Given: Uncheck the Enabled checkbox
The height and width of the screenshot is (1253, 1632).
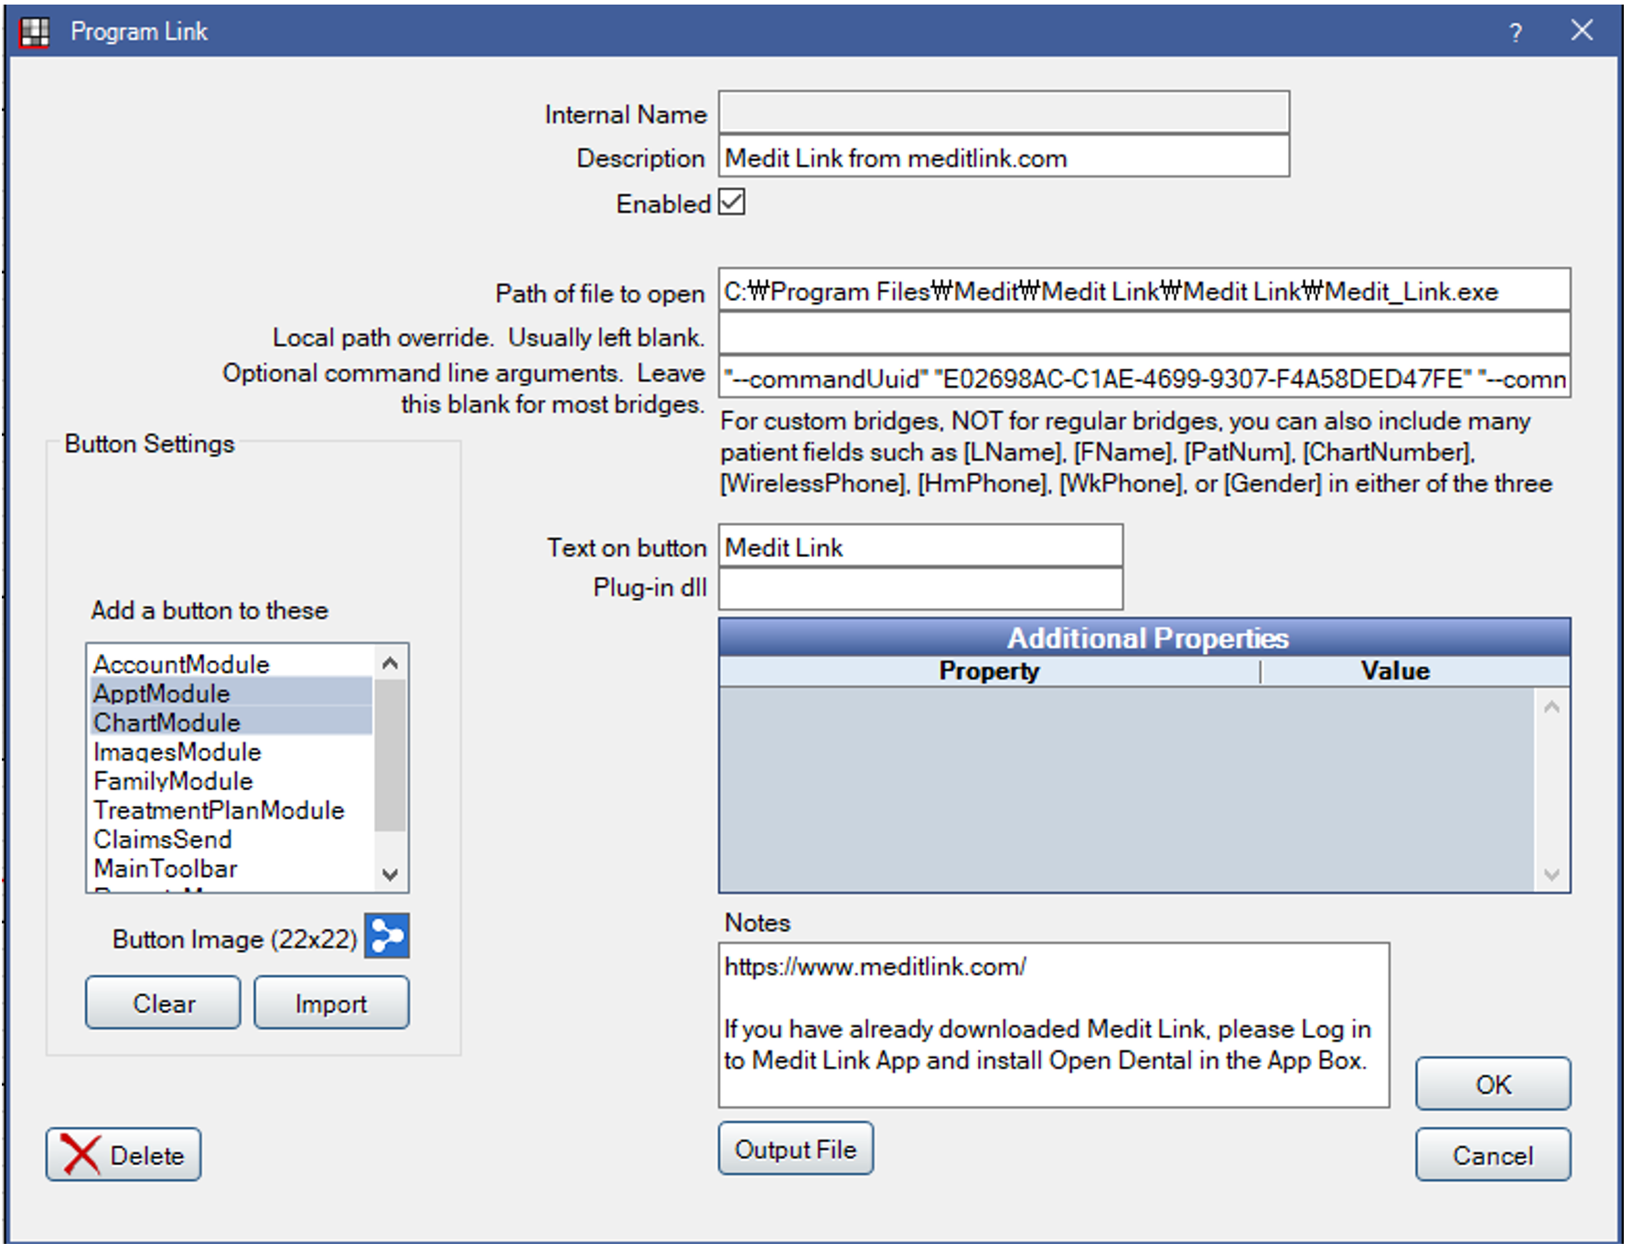Looking at the screenshot, I should point(732,202).
